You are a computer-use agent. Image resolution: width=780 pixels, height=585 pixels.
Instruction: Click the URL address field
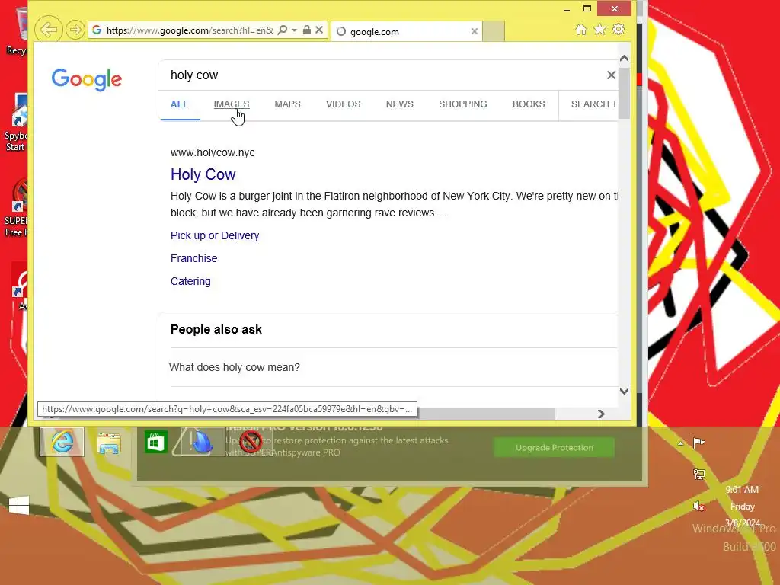pyautogui.click(x=189, y=30)
